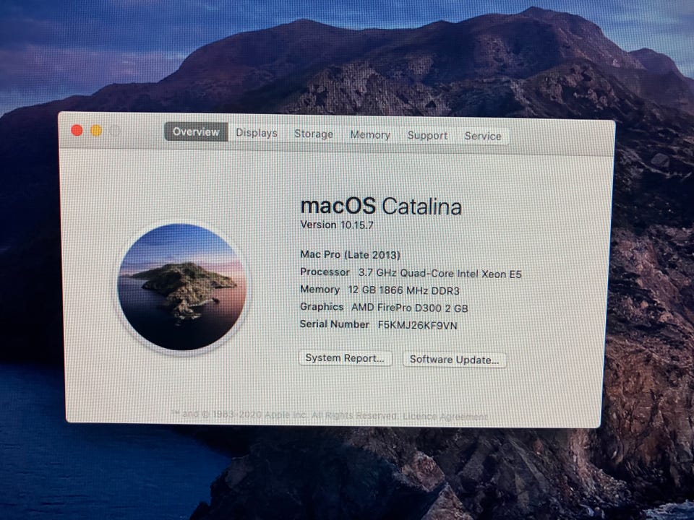This screenshot has width=694, height=520.
Task: Click the Serial Number label
Action: [335, 324]
